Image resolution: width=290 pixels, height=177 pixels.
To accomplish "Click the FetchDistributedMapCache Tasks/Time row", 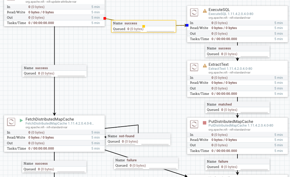I will tap(54, 148).
